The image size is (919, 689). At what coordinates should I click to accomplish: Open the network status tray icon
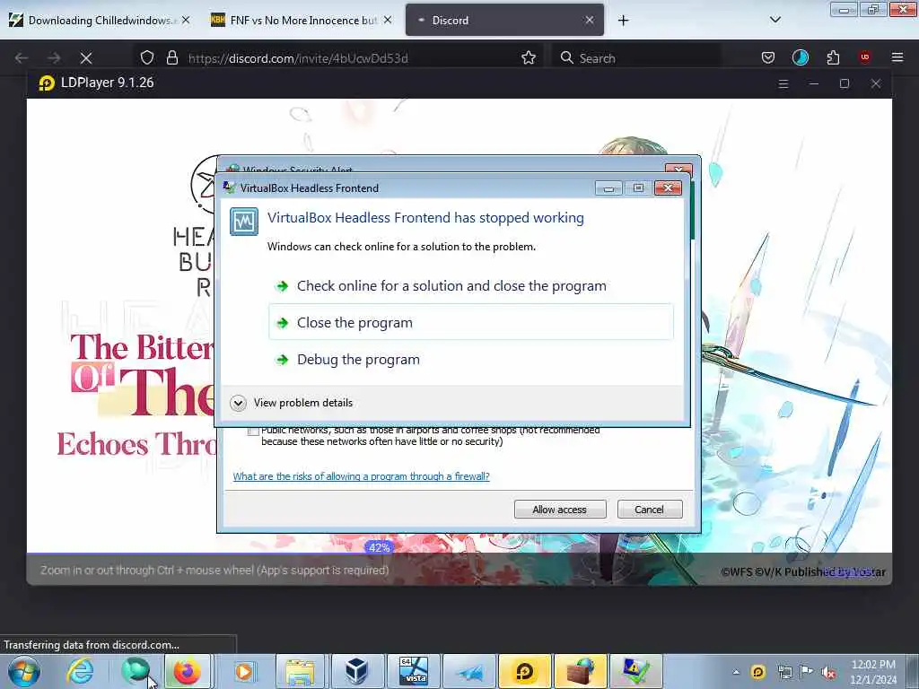coord(784,672)
